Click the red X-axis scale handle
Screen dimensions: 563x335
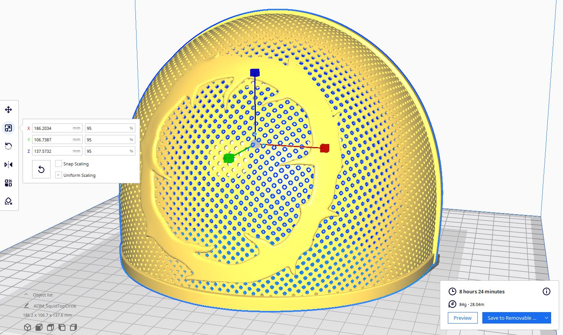pyautogui.click(x=325, y=148)
